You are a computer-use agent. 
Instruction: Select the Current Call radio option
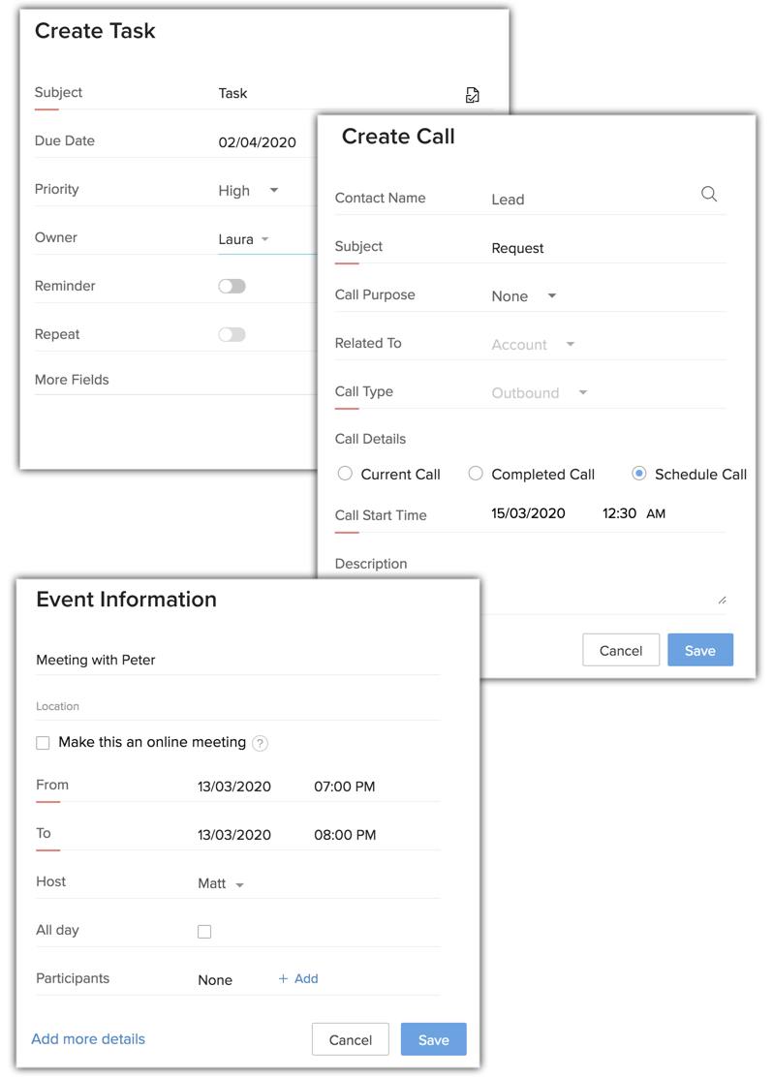pos(345,474)
